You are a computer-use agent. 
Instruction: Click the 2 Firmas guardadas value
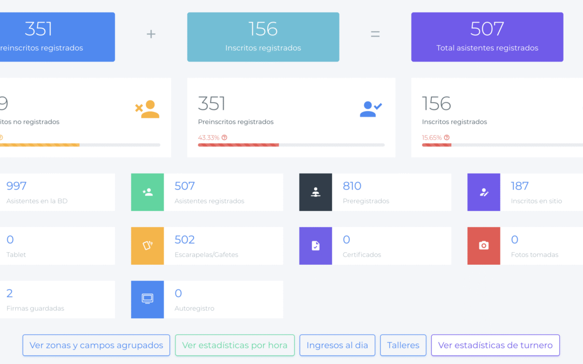[10, 293]
